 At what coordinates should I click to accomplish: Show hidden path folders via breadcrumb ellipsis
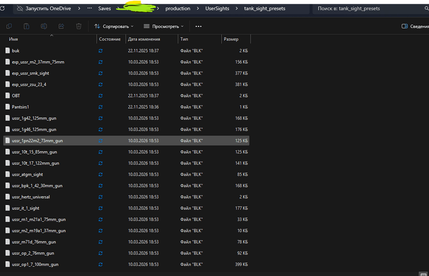coord(89,9)
